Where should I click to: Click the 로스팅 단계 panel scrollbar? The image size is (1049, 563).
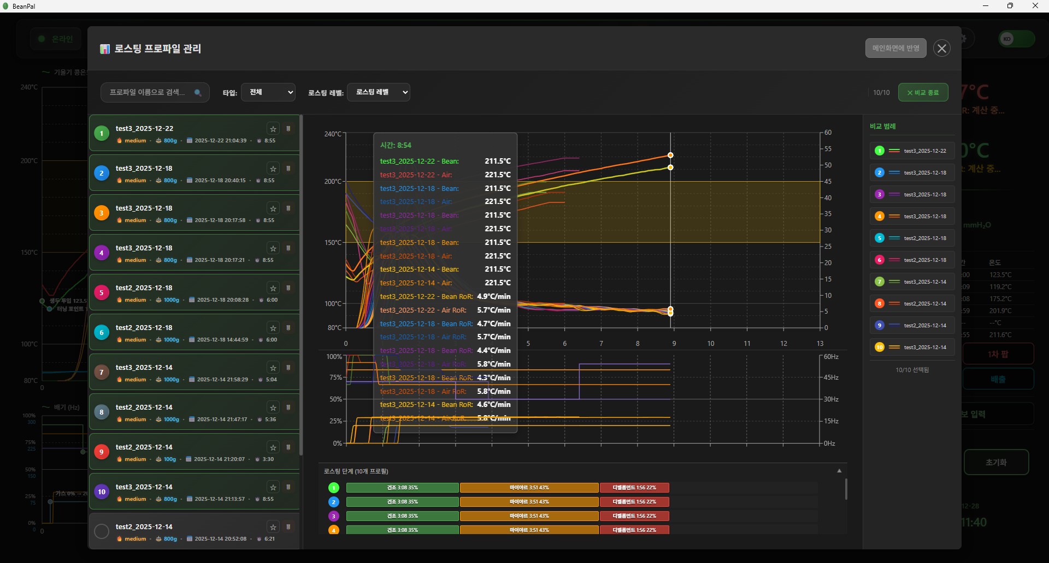pos(846,489)
